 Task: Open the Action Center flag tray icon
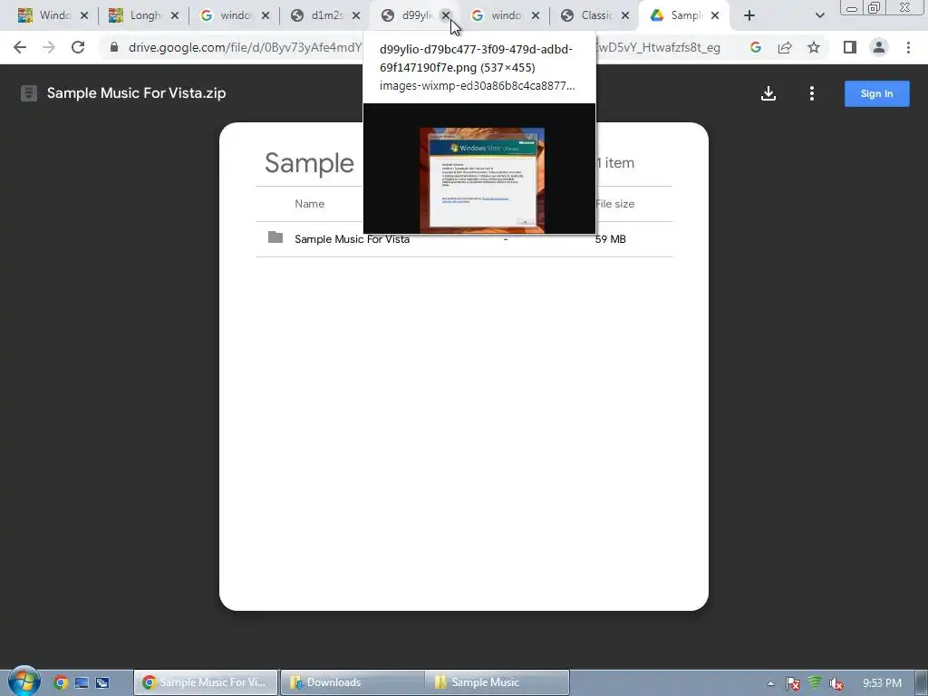coord(792,683)
